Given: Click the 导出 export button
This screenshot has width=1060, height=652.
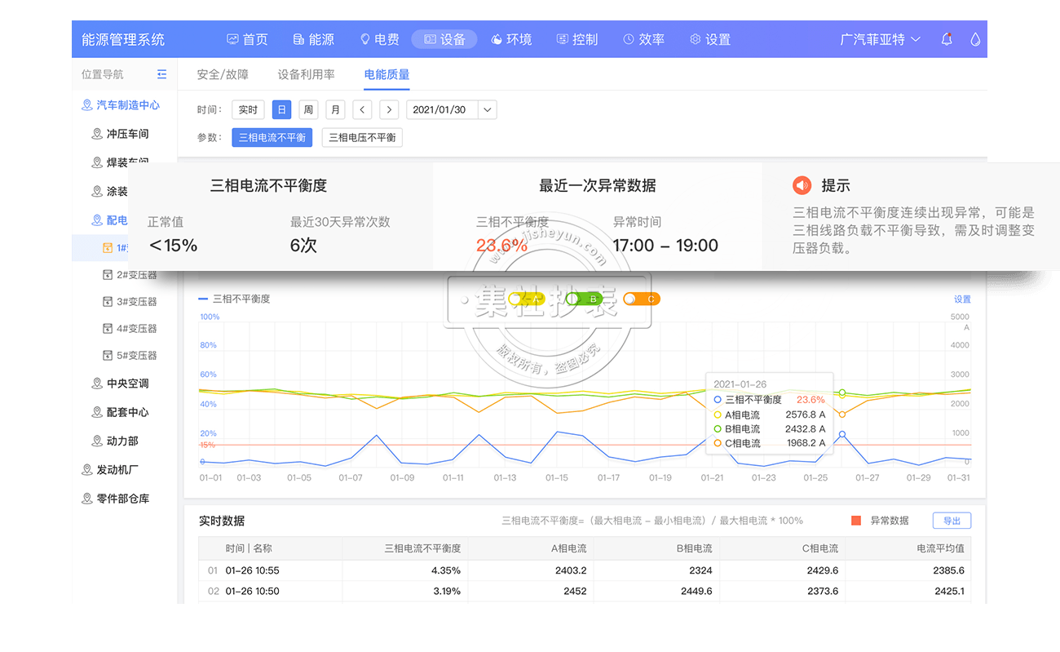Looking at the screenshot, I should 952,521.
